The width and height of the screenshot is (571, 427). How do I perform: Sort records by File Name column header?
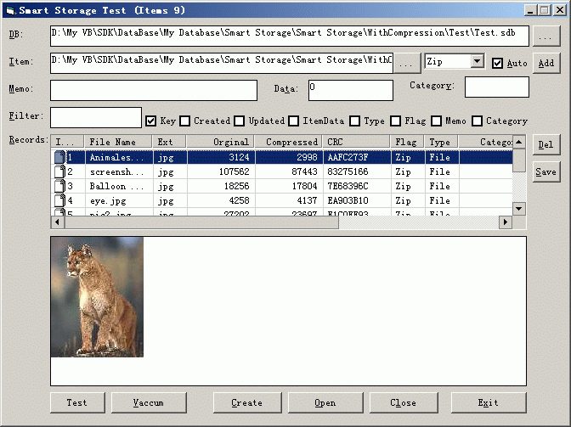118,142
